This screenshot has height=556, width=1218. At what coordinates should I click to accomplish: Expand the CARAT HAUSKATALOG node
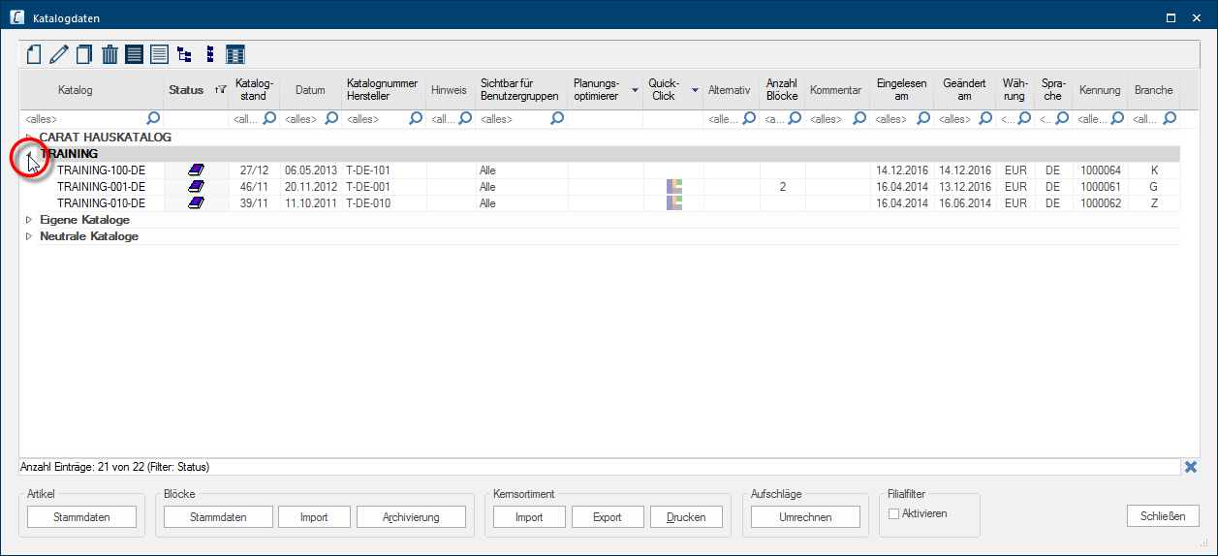pos(29,138)
